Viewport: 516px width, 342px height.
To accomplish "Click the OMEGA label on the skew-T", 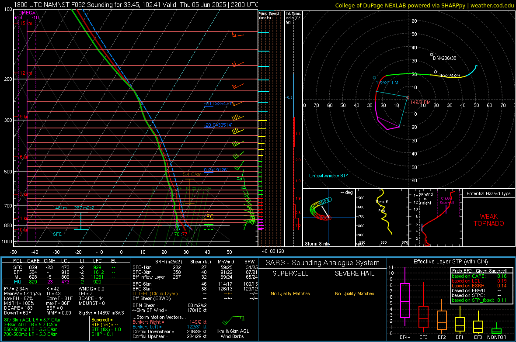I will pyautogui.click(x=27, y=13).
